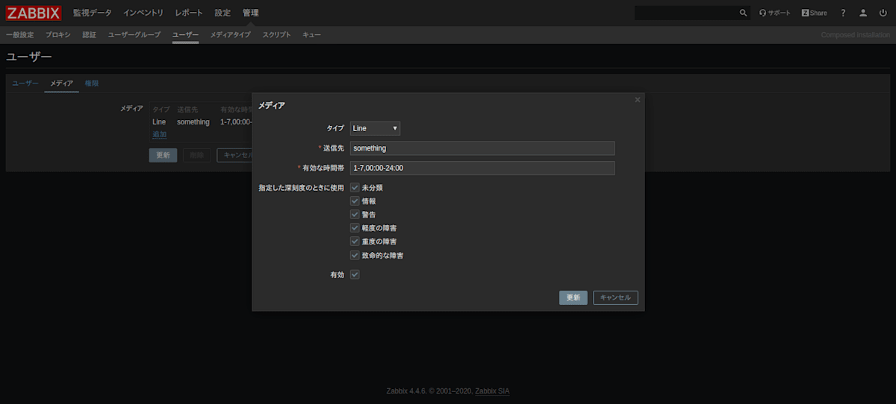The height and width of the screenshot is (404, 896).
Task: Close the メディア dialog with X
Action: pyautogui.click(x=638, y=99)
